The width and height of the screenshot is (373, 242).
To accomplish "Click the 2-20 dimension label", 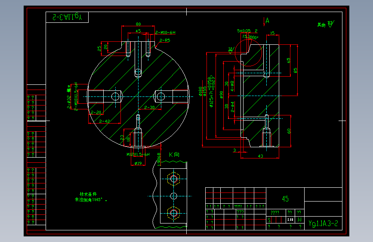I will (x=96, y=112).
